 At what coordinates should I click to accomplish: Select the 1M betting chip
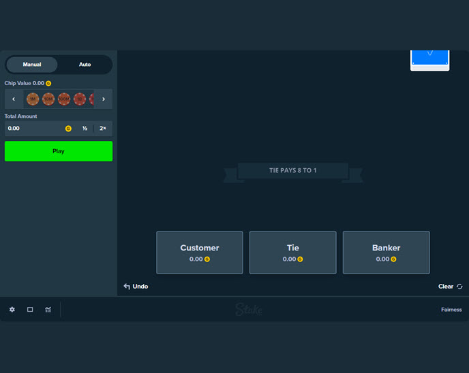point(33,99)
